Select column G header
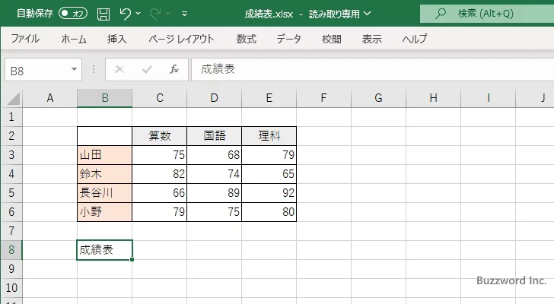Viewport: 554px width, 304px height. [378, 98]
